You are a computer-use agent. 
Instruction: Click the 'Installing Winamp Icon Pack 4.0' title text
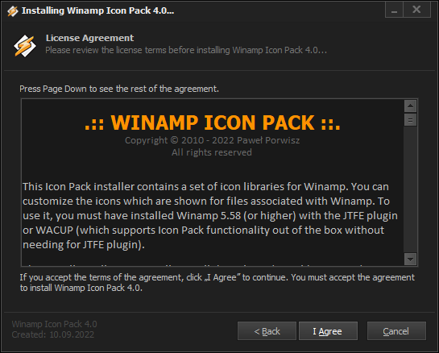(97, 10)
